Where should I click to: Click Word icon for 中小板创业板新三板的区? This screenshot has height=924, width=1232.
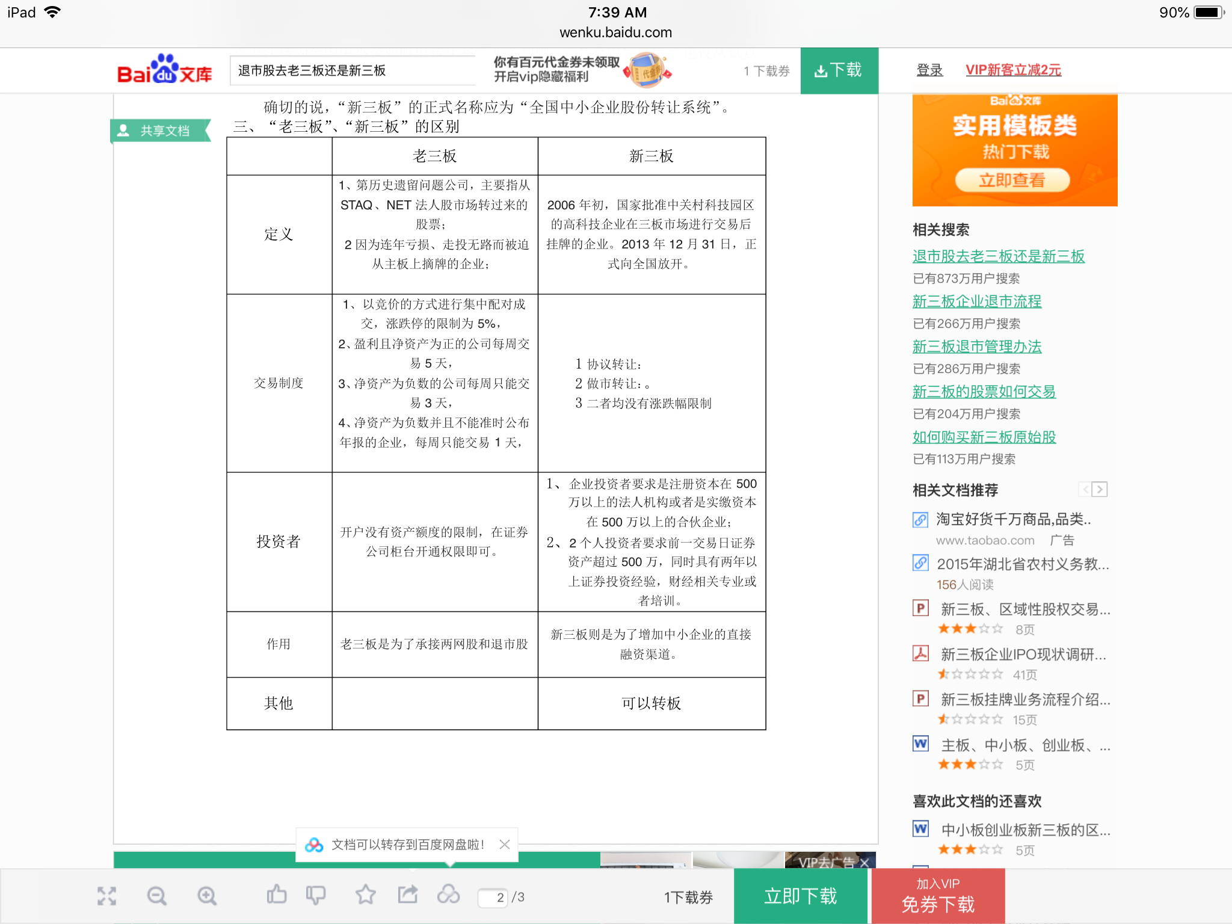pyautogui.click(x=920, y=828)
